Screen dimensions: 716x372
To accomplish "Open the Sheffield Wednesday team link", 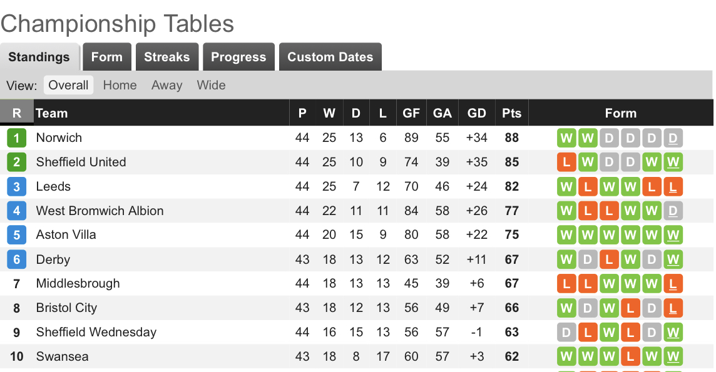I will (96, 332).
